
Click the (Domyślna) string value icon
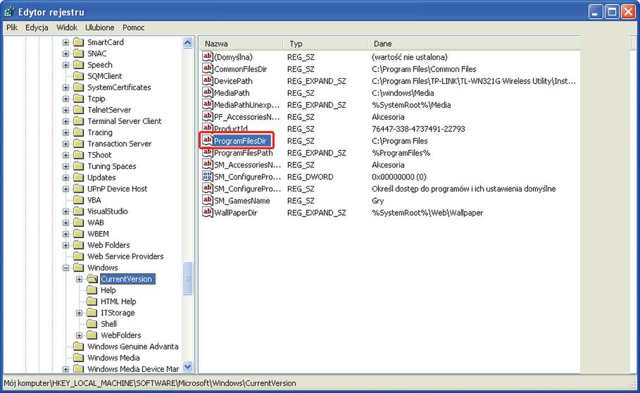[207, 57]
